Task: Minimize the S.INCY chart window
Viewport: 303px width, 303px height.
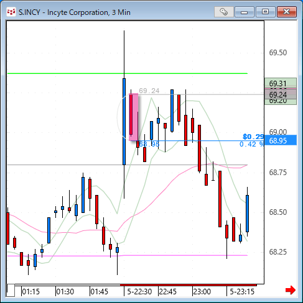Action: pos(245,12)
